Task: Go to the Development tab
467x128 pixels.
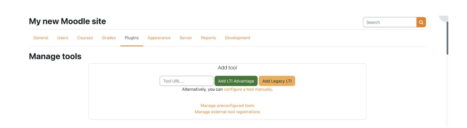Action: tap(238, 38)
